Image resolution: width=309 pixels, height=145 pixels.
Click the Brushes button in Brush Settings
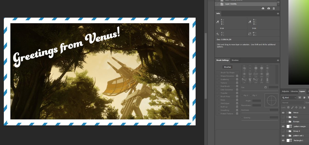[227, 67]
